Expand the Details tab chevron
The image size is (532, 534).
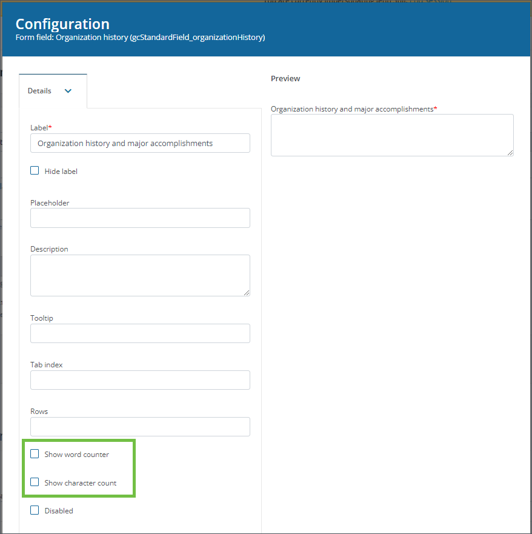[68, 91]
